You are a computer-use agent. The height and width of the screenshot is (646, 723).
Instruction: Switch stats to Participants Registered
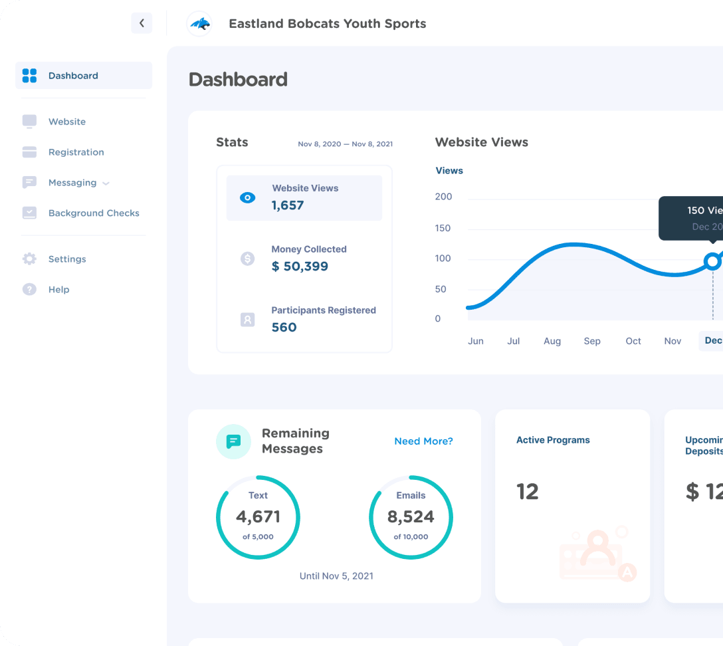pyautogui.click(x=304, y=319)
